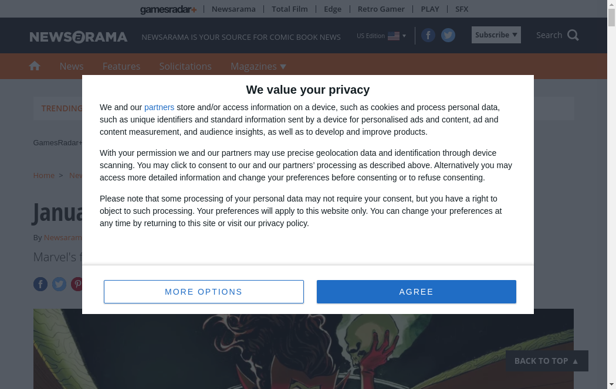Click the search magnifier icon

(573, 35)
